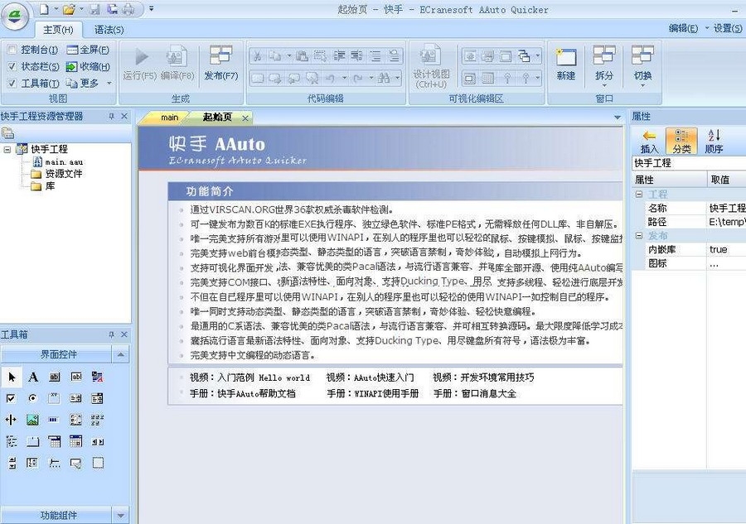746x524 pixels.
Task: Collapse the 发布 group in the properties grid
Action: [638, 233]
